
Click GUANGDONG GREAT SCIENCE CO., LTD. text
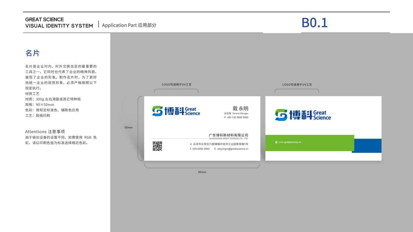(229, 138)
